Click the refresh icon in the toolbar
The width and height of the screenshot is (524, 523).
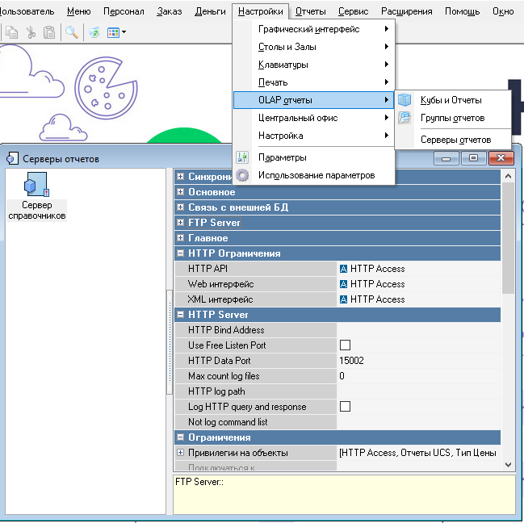(x=94, y=32)
